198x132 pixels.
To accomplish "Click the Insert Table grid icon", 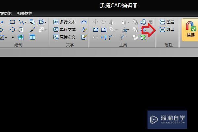I will pos(32,37).
